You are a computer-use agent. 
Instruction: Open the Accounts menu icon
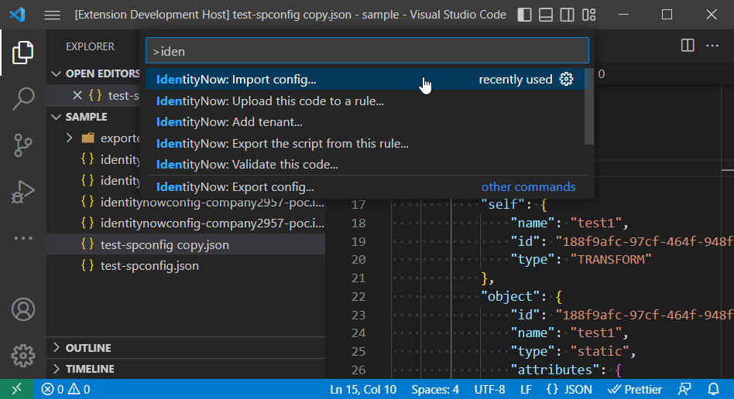tap(23, 309)
